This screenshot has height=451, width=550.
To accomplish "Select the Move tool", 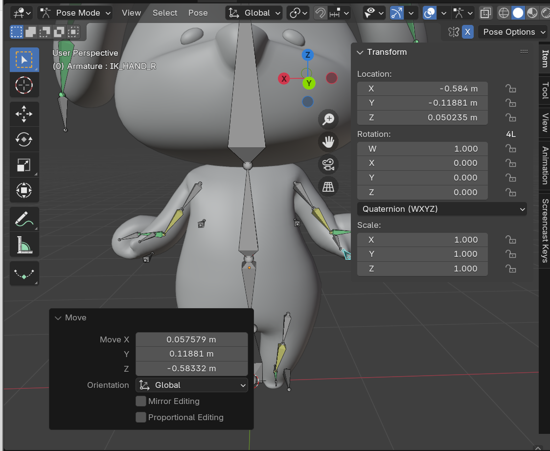I will [24, 114].
